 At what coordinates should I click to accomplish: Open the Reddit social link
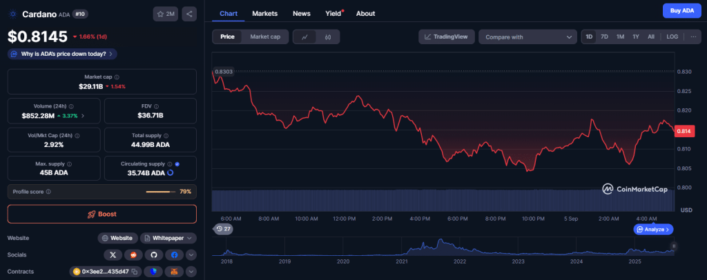[x=133, y=254]
